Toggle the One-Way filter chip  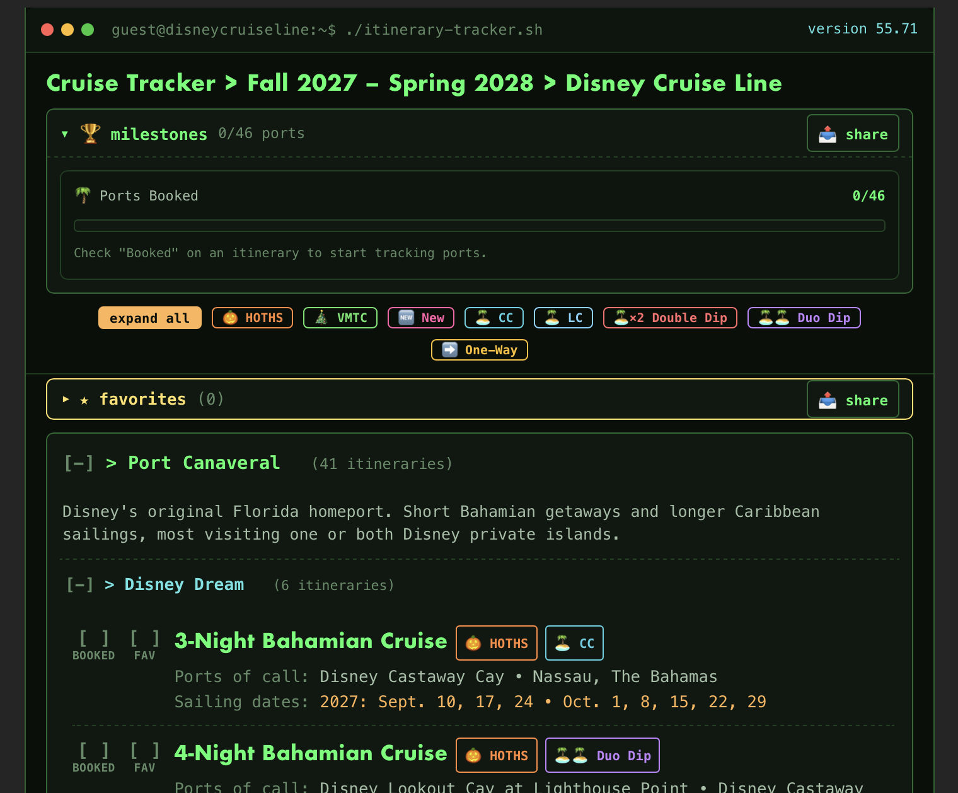pos(480,350)
